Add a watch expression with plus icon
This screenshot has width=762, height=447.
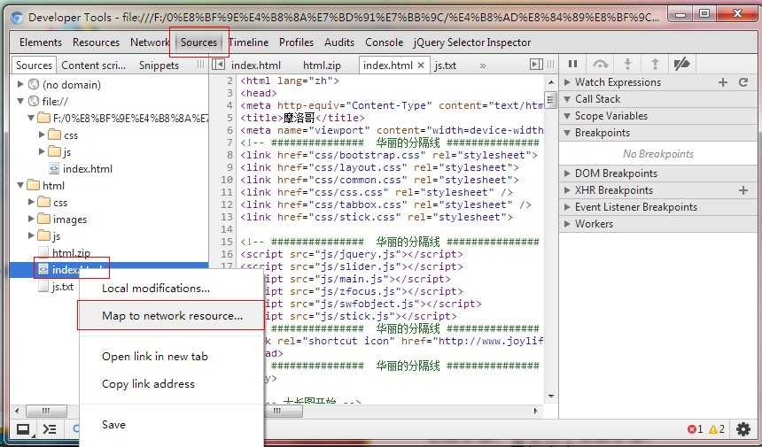723,82
